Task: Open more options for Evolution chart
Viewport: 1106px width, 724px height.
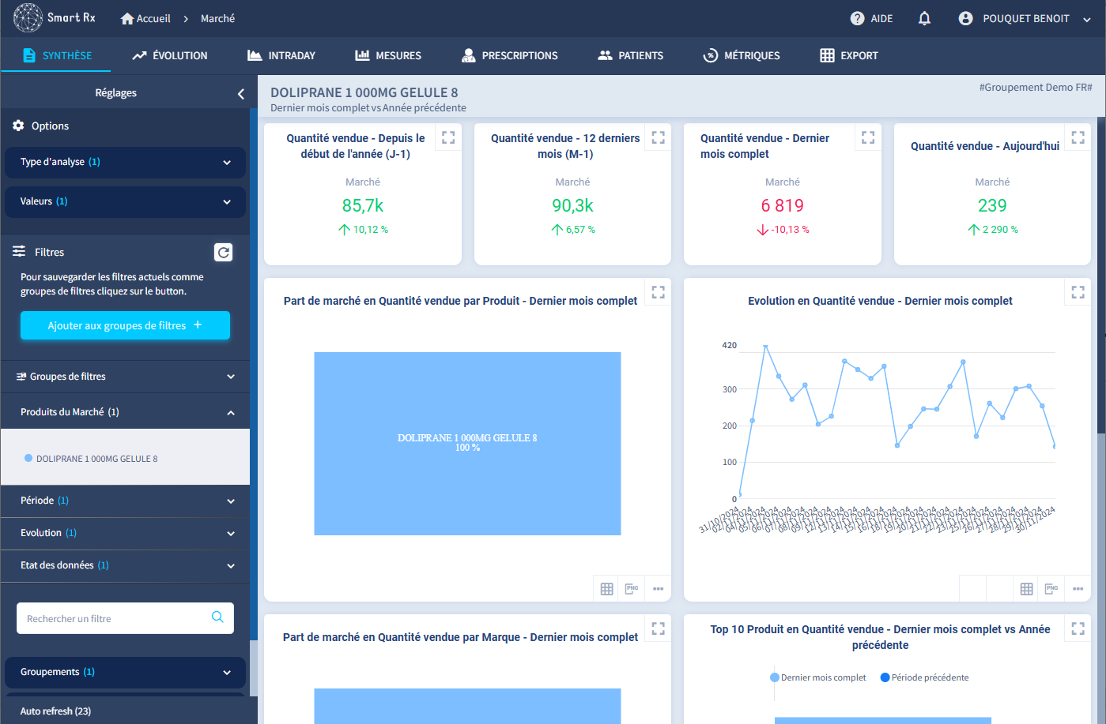Action: point(1078,589)
